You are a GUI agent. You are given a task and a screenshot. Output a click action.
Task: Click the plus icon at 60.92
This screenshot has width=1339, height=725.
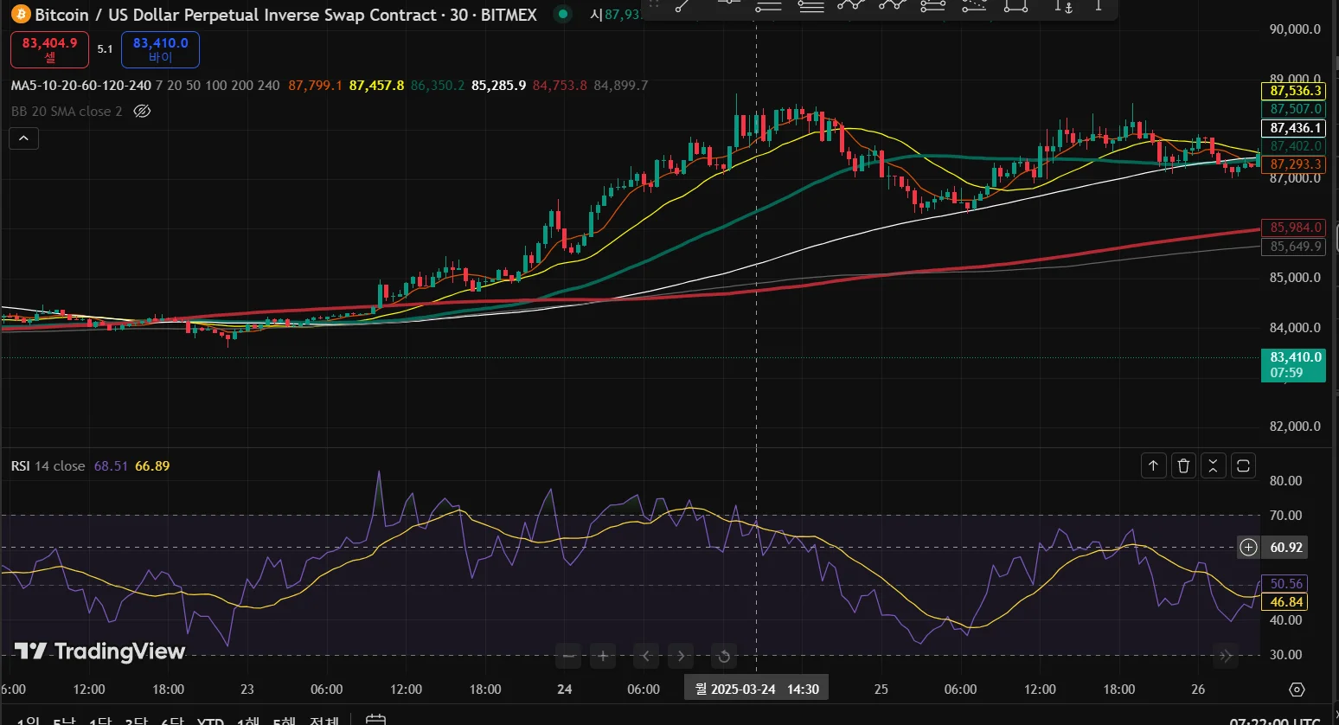point(1248,547)
